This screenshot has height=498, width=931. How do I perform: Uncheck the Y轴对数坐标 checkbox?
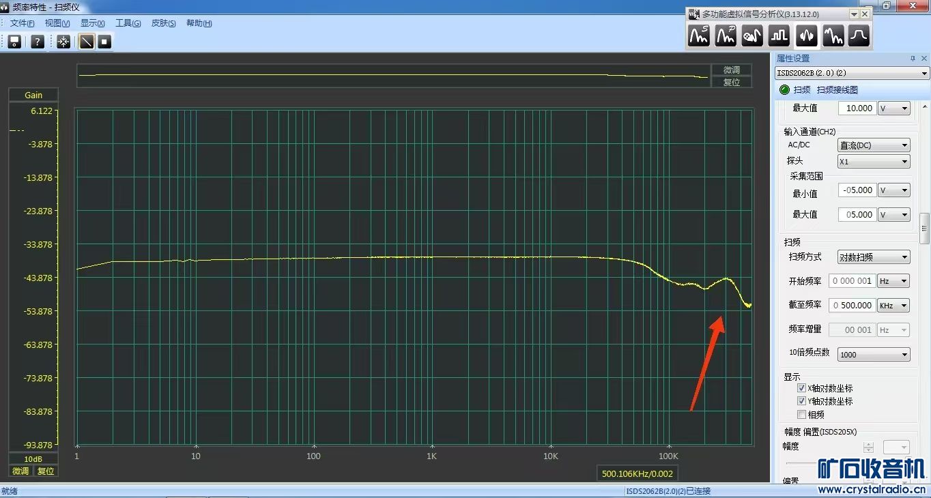pyautogui.click(x=802, y=401)
